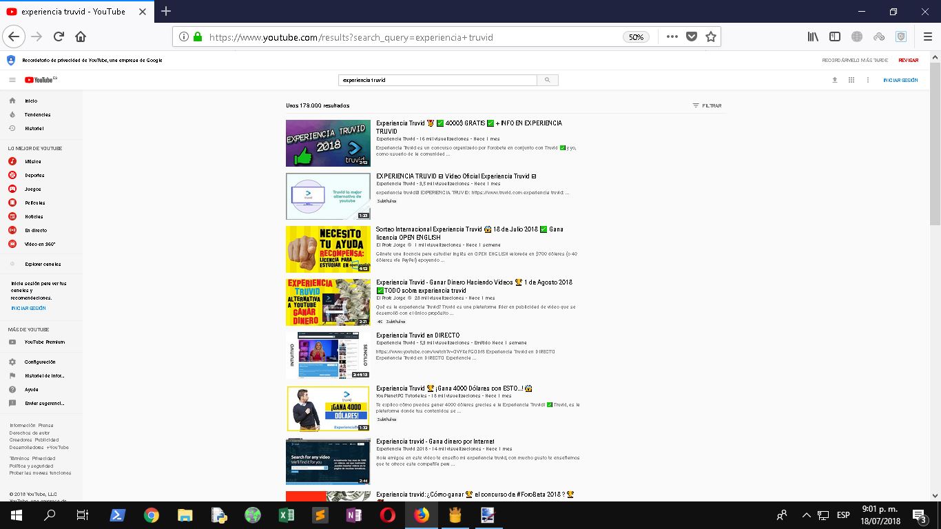Click RECORDÁRMELO MÁS TARDE on privacy reminder

pyautogui.click(x=855, y=60)
